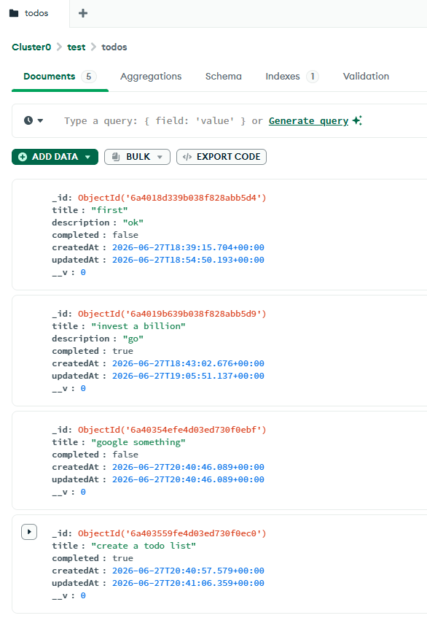Image resolution: width=427 pixels, height=618 pixels.
Task: Switch to the Indexes tab
Action: click(292, 77)
